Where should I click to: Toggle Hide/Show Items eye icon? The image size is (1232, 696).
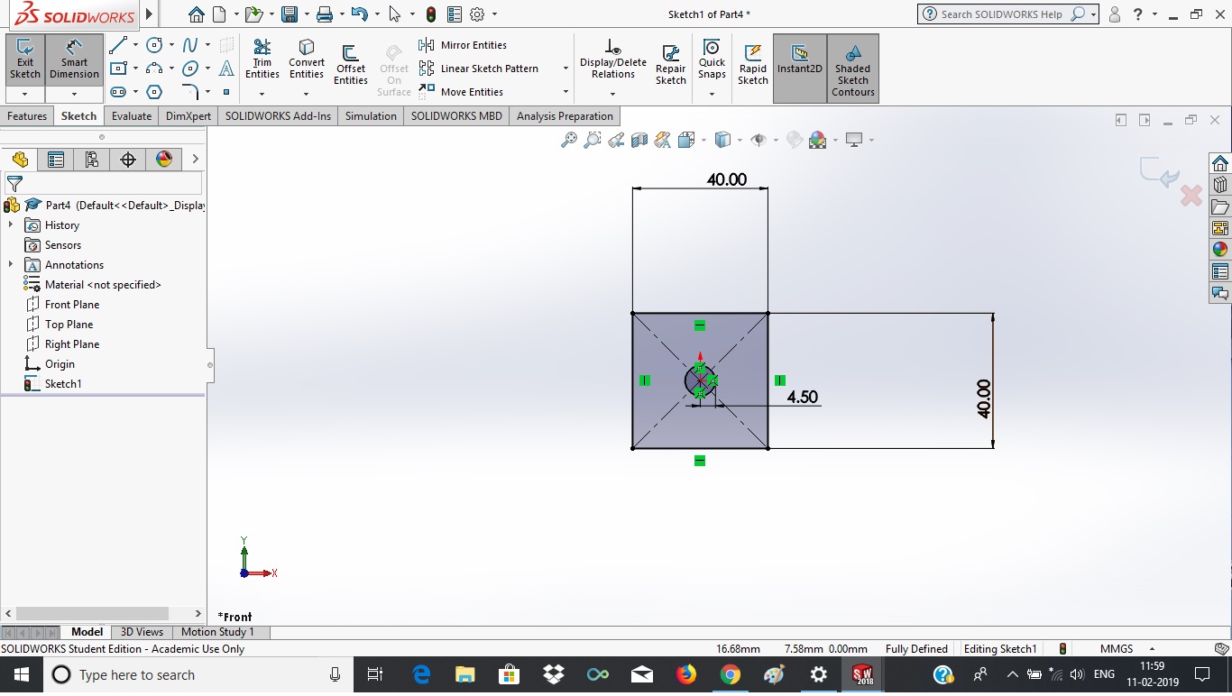coord(759,140)
